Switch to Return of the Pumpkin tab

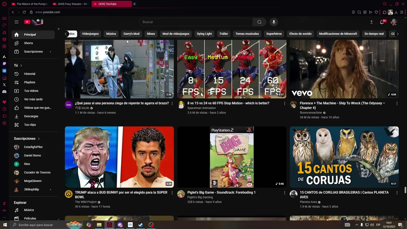30,4
